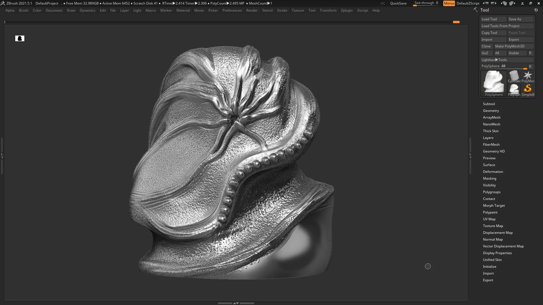Expand the Polygroups sub-palette
Viewport: 543px width, 305px height.
(x=492, y=192)
